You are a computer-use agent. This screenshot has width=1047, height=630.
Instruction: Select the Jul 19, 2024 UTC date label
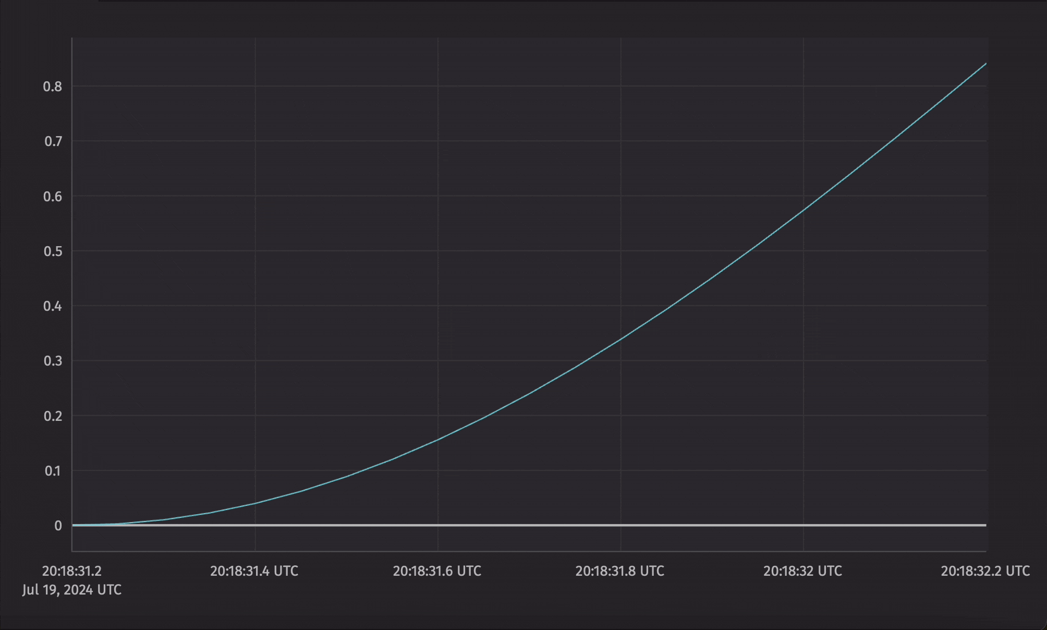(x=71, y=590)
